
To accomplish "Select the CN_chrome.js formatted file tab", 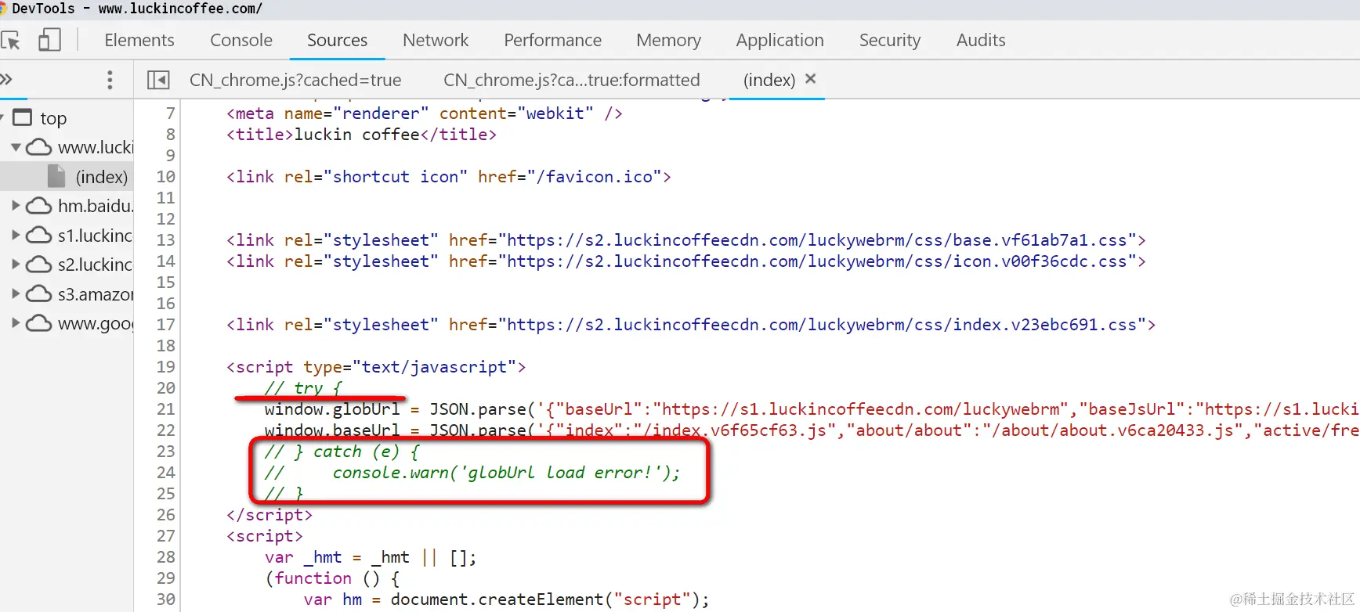I will 572,80.
